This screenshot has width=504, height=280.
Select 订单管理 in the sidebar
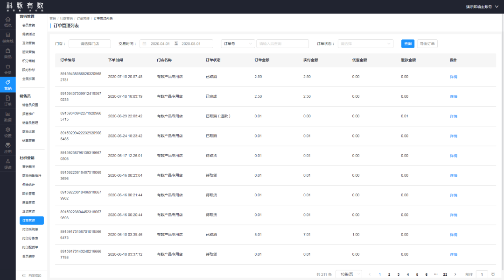[x=32, y=221]
